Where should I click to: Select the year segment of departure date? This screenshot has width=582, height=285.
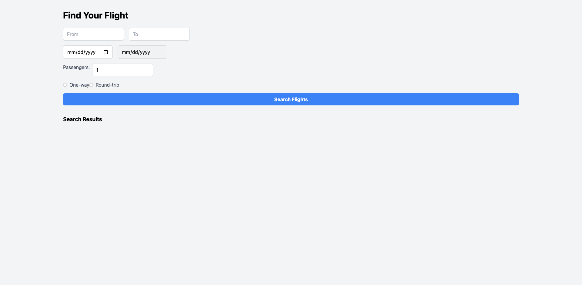pyautogui.click(x=90, y=52)
